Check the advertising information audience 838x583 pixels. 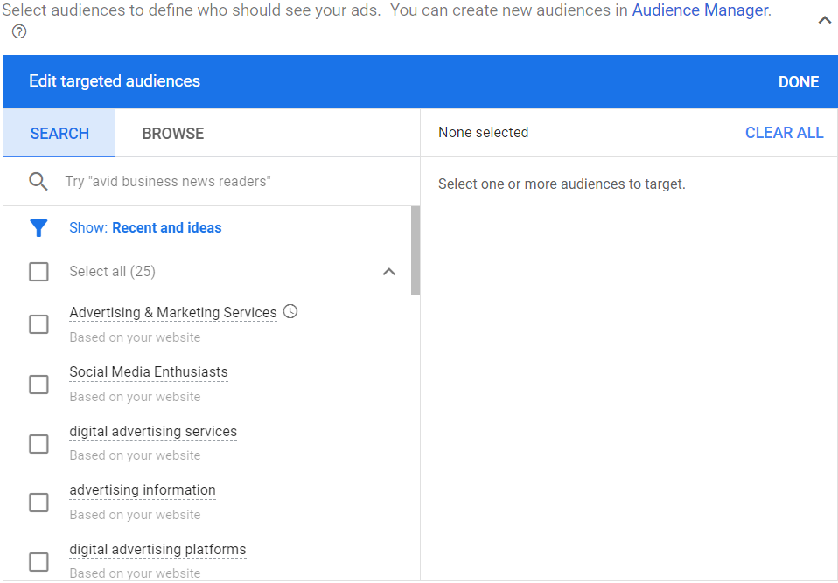(38, 502)
